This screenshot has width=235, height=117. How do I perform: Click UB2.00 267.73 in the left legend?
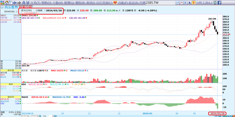tap(11, 18)
